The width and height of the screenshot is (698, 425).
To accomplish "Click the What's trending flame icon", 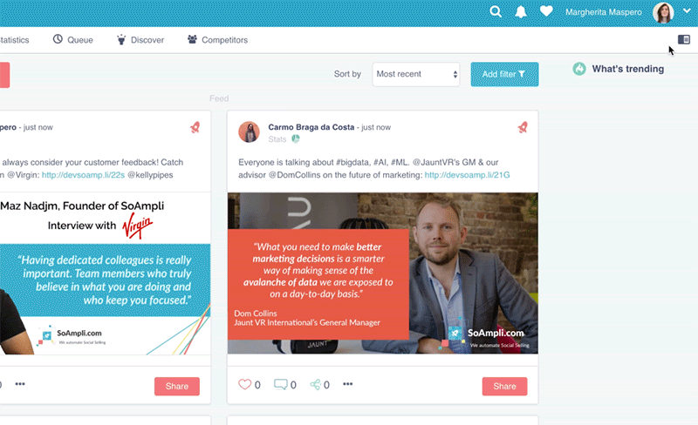I will 579,69.
